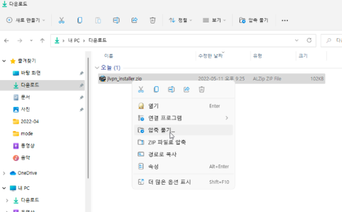This screenshot has height=212, width=342.
Task: Select 내 PC in the sidebar tree
Action: (x=23, y=188)
